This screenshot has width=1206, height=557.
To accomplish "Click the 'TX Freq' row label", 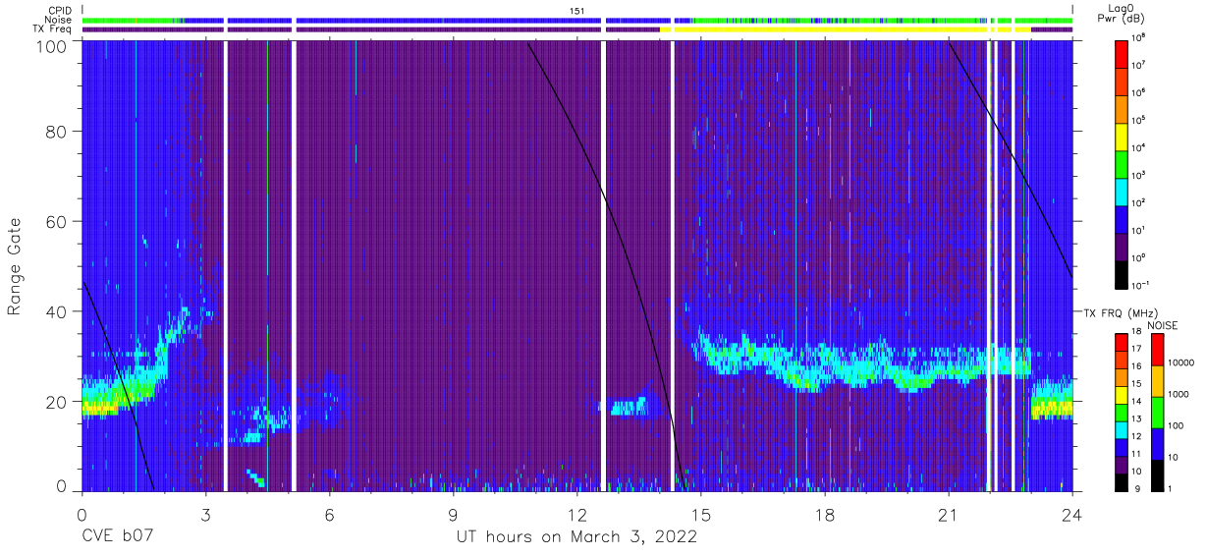I will pyautogui.click(x=52, y=29).
